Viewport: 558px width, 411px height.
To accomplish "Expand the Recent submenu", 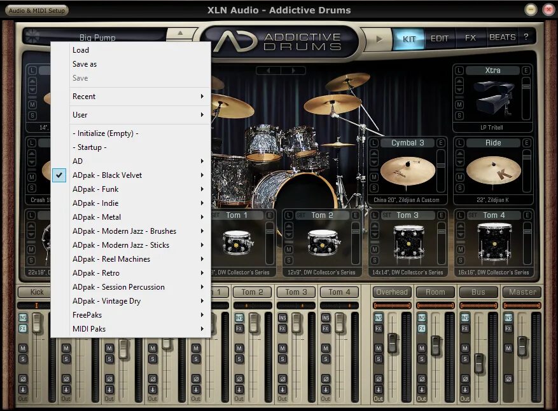I will click(x=139, y=97).
